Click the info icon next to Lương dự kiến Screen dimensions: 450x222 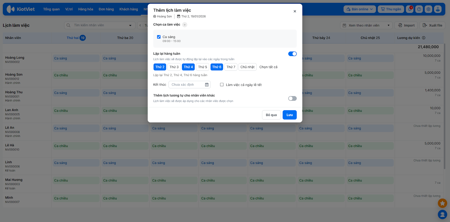[x=424, y=38]
